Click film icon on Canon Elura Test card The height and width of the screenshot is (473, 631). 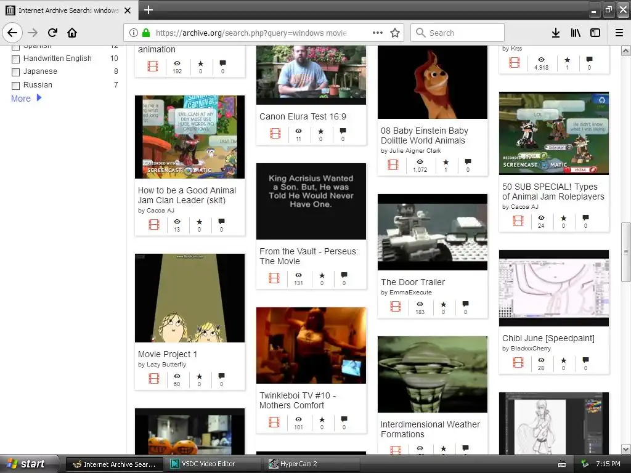coord(275,133)
